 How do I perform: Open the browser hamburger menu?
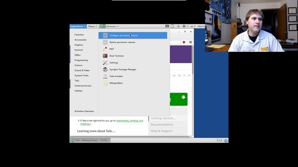click(190, 42)
